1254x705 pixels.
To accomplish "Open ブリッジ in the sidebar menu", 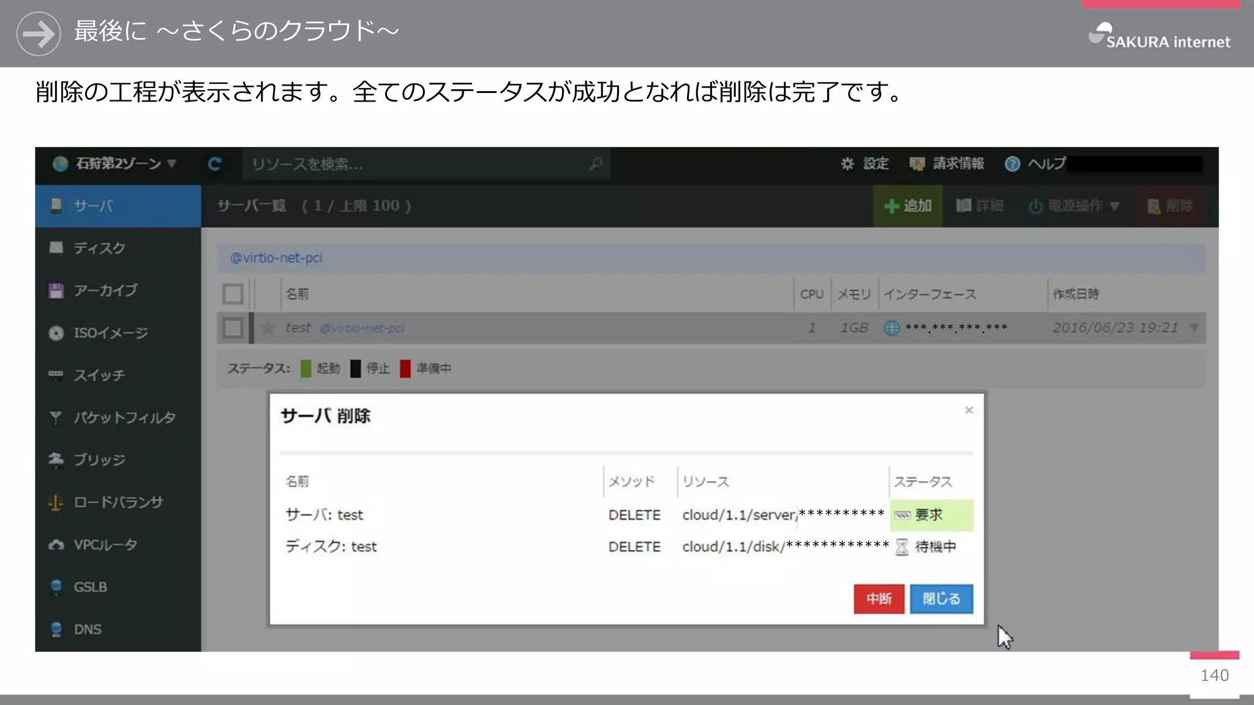I will pyautogui.click(x=118, y=460).
